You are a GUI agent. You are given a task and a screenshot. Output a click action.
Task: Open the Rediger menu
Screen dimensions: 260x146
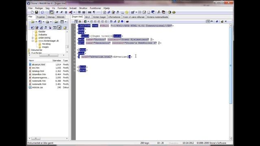coord(39,8)
